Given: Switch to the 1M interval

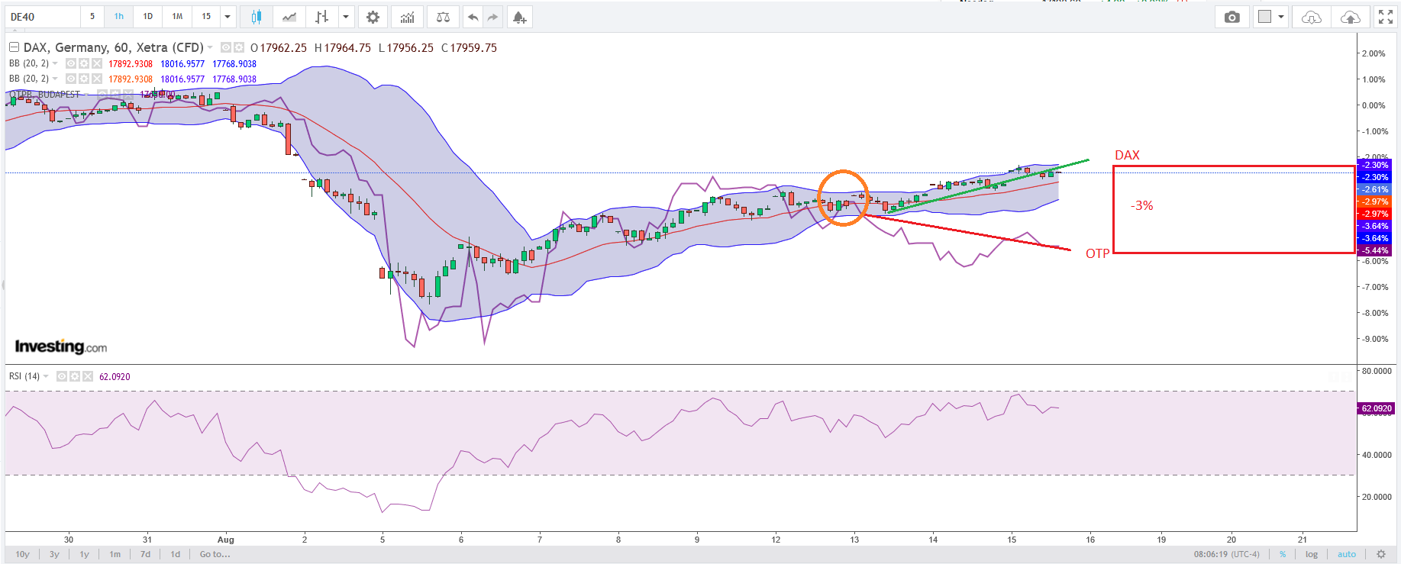Looking at the screenshot, I should click(177, 17).
